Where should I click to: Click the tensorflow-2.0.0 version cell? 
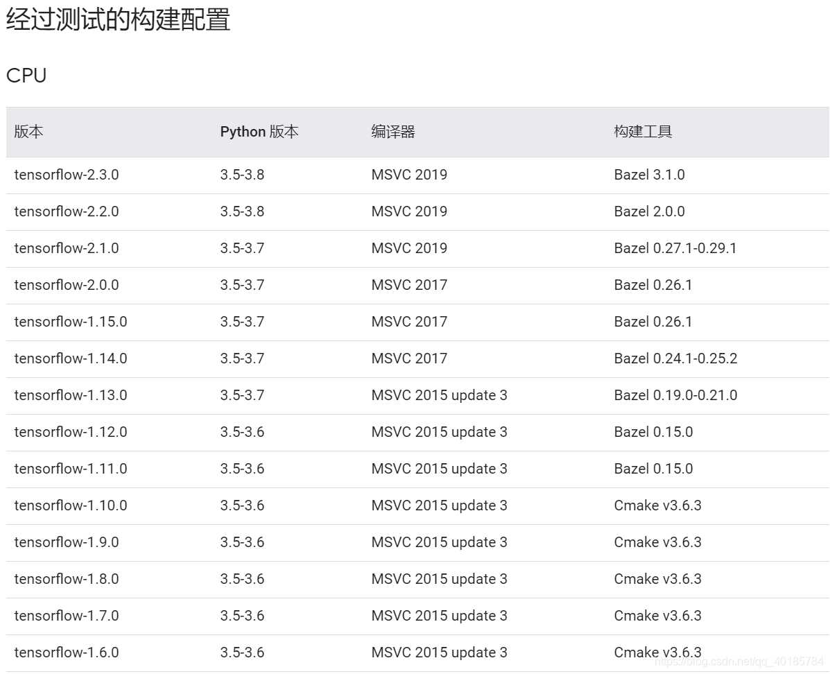tap(67, 285)
